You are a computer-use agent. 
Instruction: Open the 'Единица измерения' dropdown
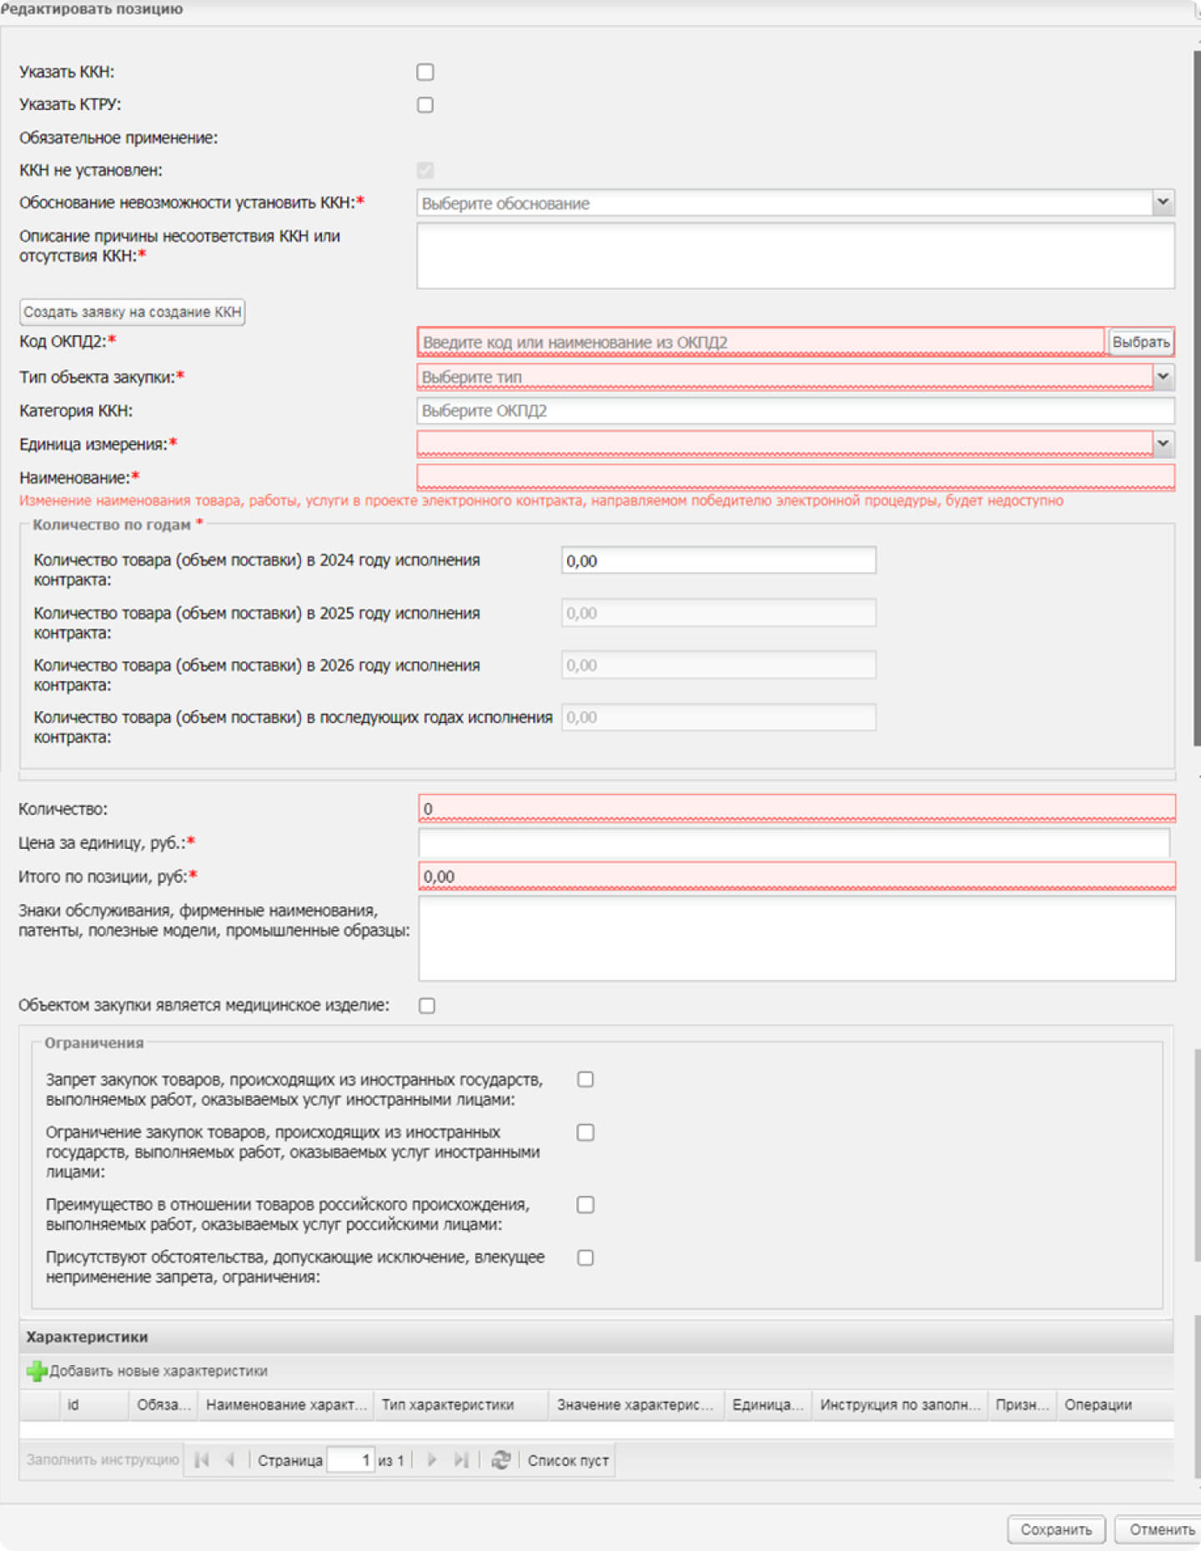point(1163,444)
